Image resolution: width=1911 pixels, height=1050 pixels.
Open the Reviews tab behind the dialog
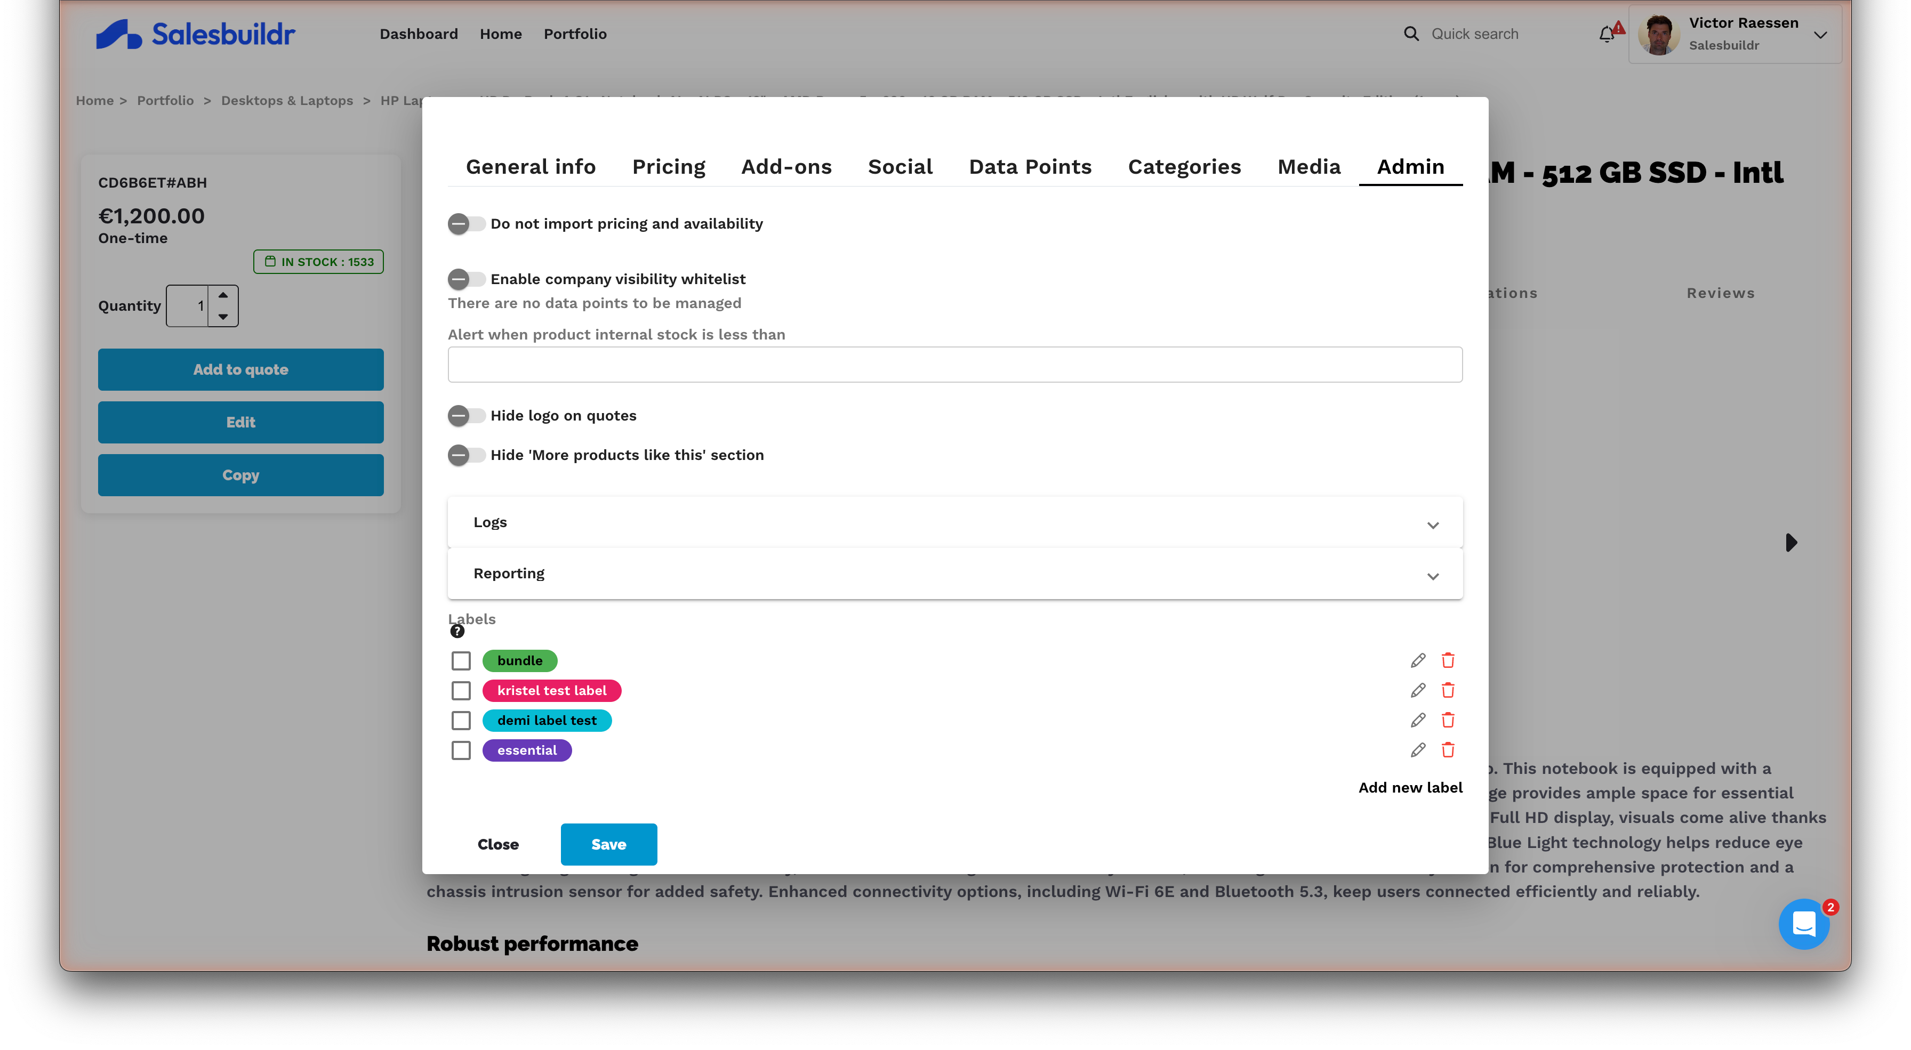click(1720, 293)
